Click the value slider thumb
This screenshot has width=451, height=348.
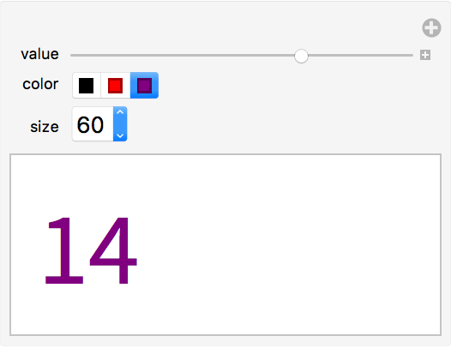coord(301,56)
